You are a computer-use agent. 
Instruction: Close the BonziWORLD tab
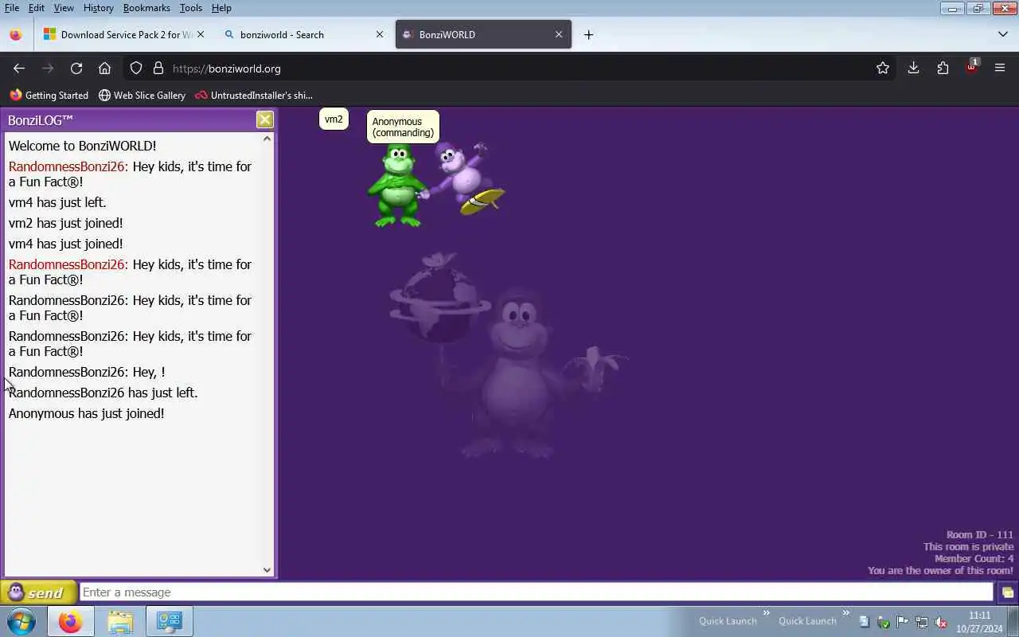point(559,34)
